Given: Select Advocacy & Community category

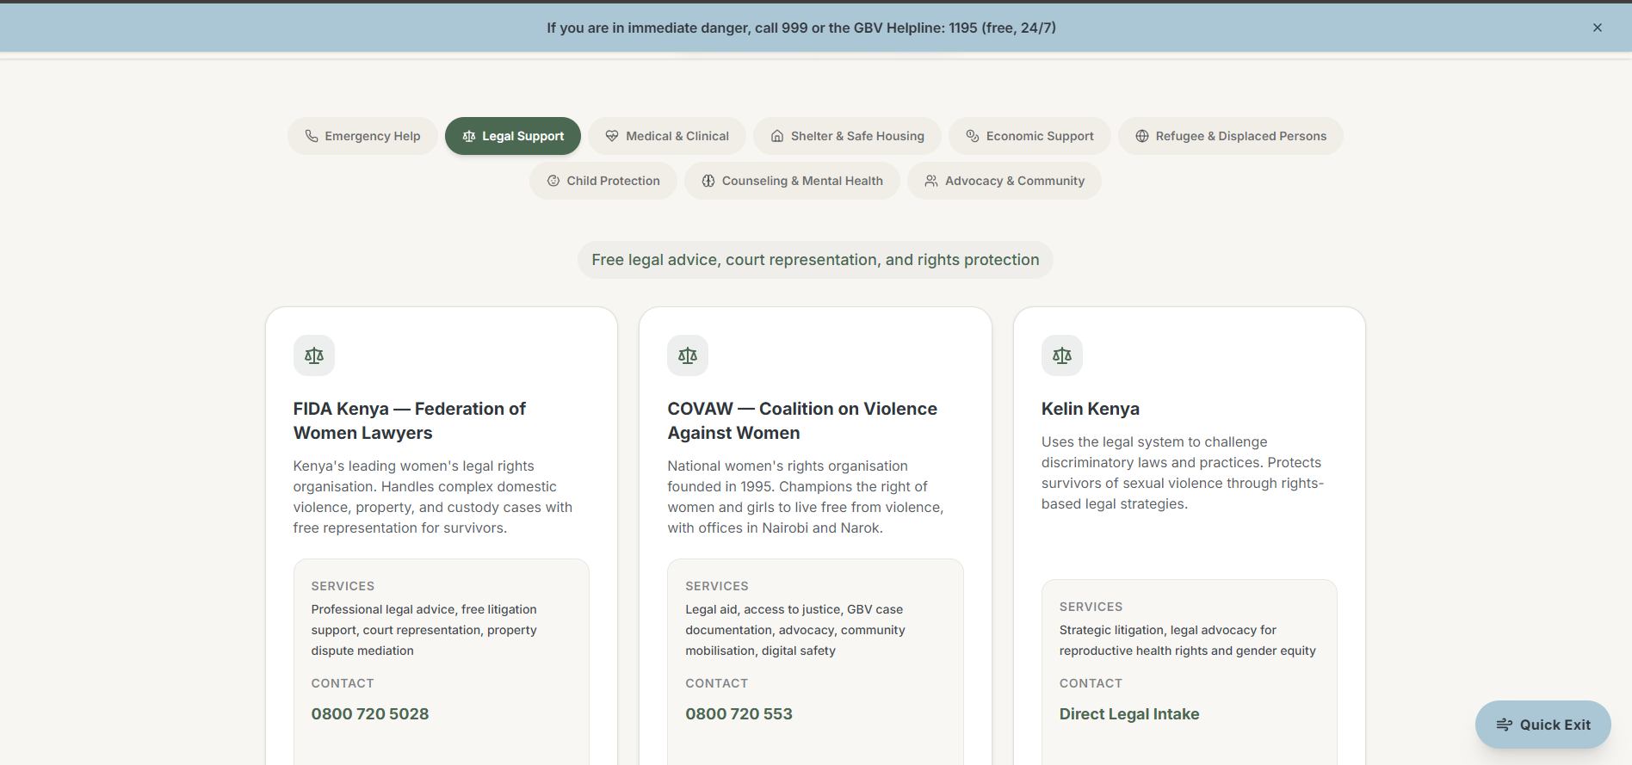Looking at the screenshot, I should coord(1005,181).
